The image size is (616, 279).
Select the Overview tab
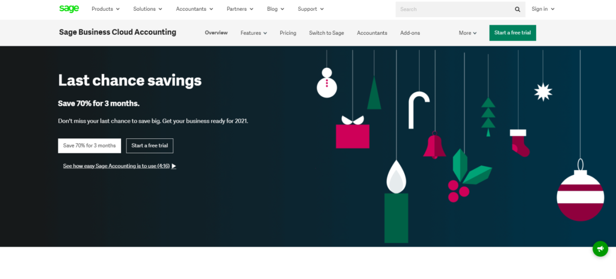[x=216, y=32]
